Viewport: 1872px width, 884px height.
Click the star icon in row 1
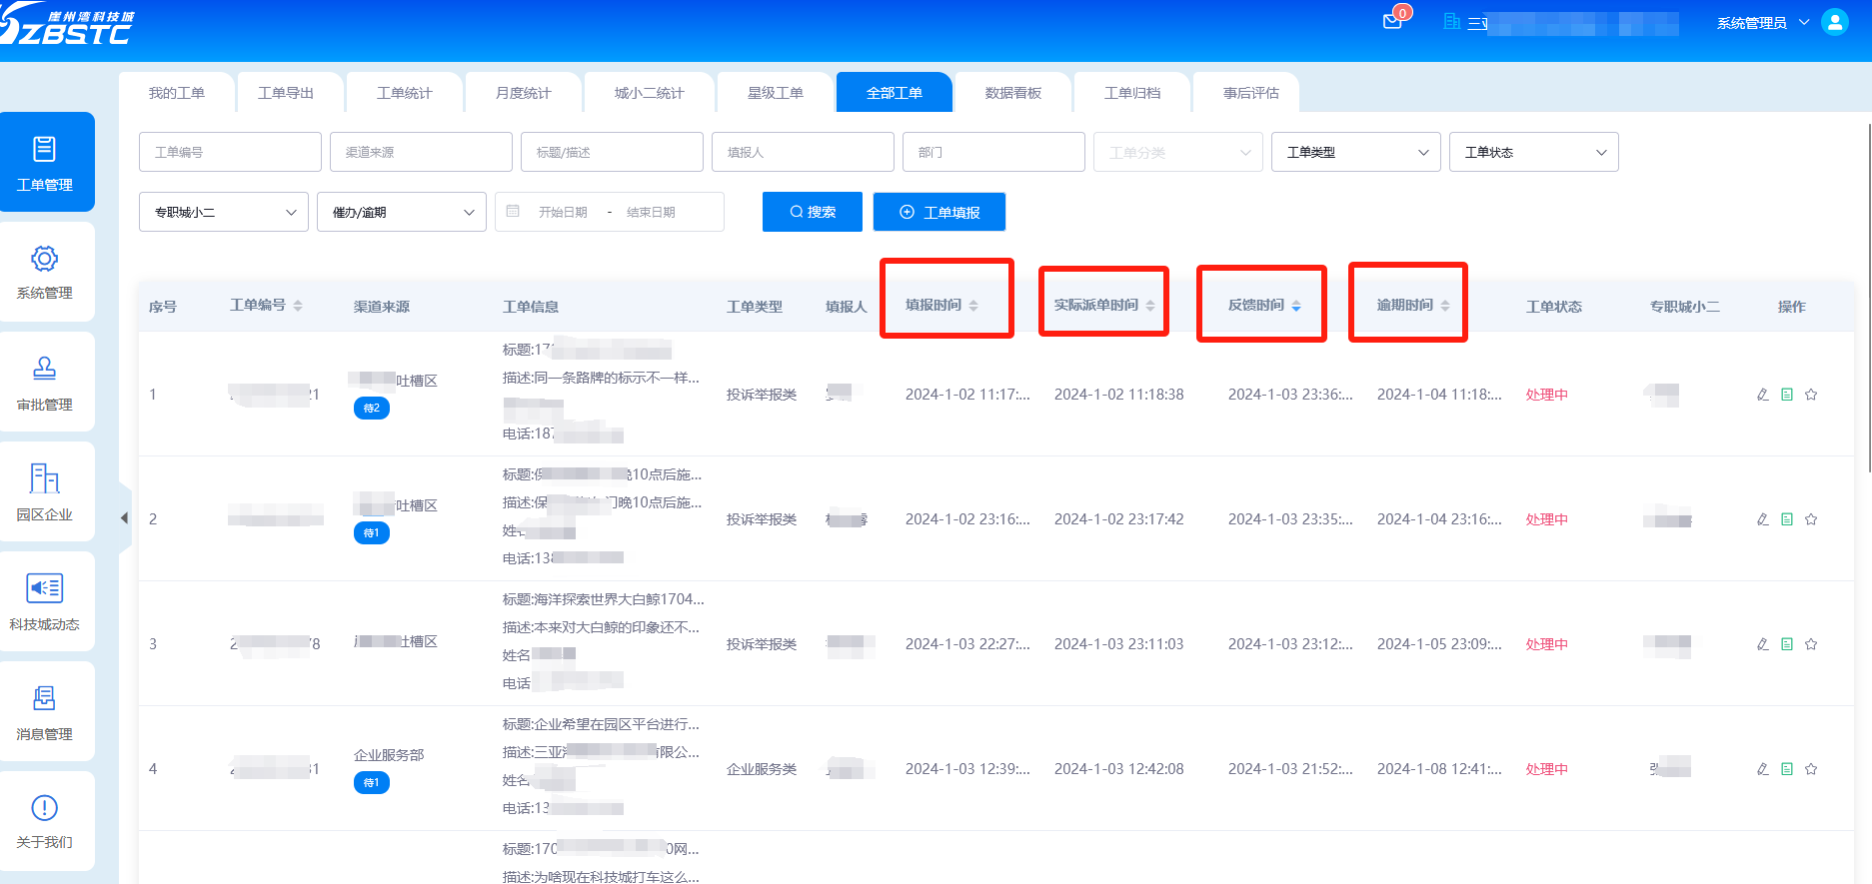click(1811, 395)
